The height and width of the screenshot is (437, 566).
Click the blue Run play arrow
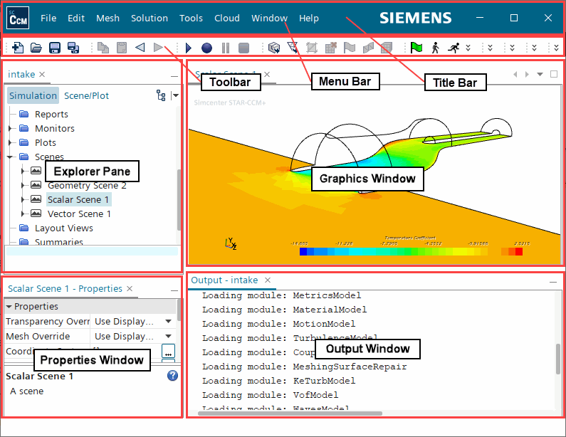(x=189, y=48)
